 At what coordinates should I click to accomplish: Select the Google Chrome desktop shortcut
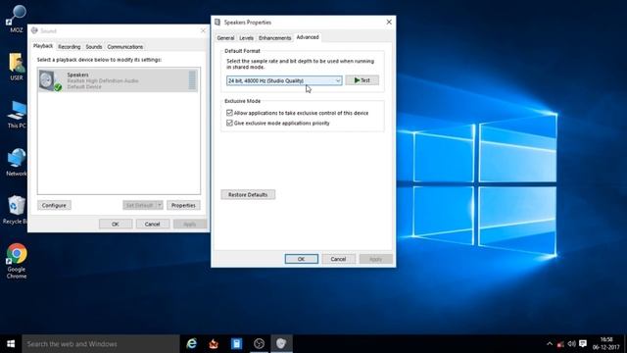click(17, 261)
